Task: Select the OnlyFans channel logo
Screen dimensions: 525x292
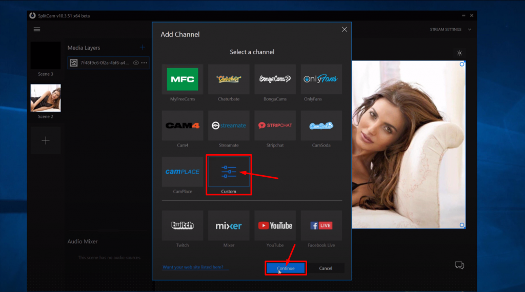Action: click(321, 79)
